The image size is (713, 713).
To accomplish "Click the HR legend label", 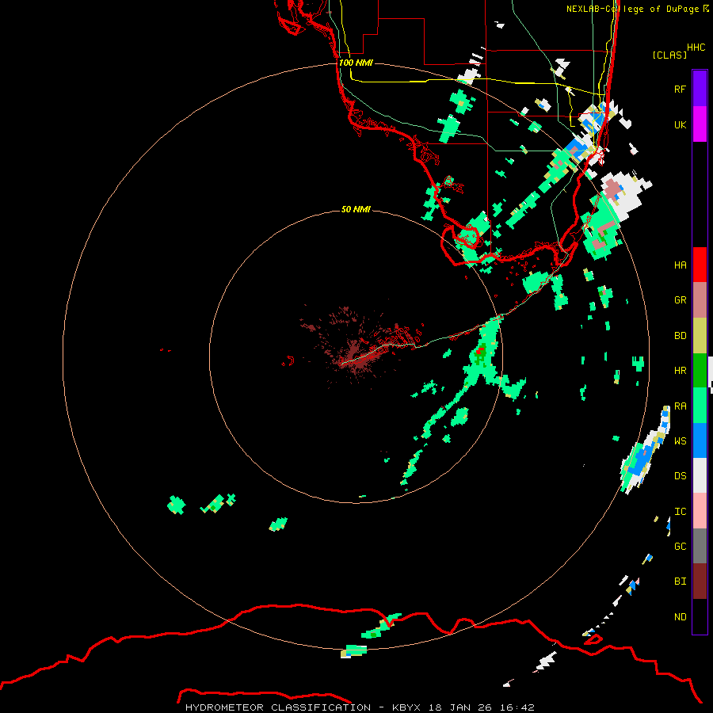I will click(680, 371).
